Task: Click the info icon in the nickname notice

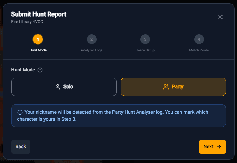Action: coord(20,112)
